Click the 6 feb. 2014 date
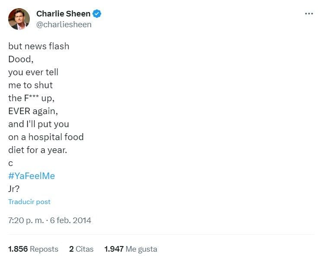This screenshot has height=259, width=319. tap(70, 221)
